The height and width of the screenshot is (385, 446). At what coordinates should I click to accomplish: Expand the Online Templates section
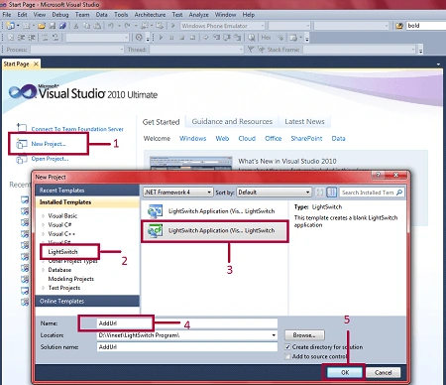pyautogui.click(x=87, y=301)
